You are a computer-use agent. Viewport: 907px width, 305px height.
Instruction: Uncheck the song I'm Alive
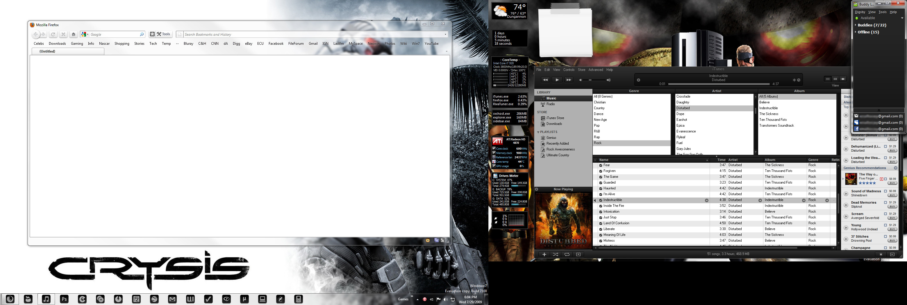coord(601,194)
